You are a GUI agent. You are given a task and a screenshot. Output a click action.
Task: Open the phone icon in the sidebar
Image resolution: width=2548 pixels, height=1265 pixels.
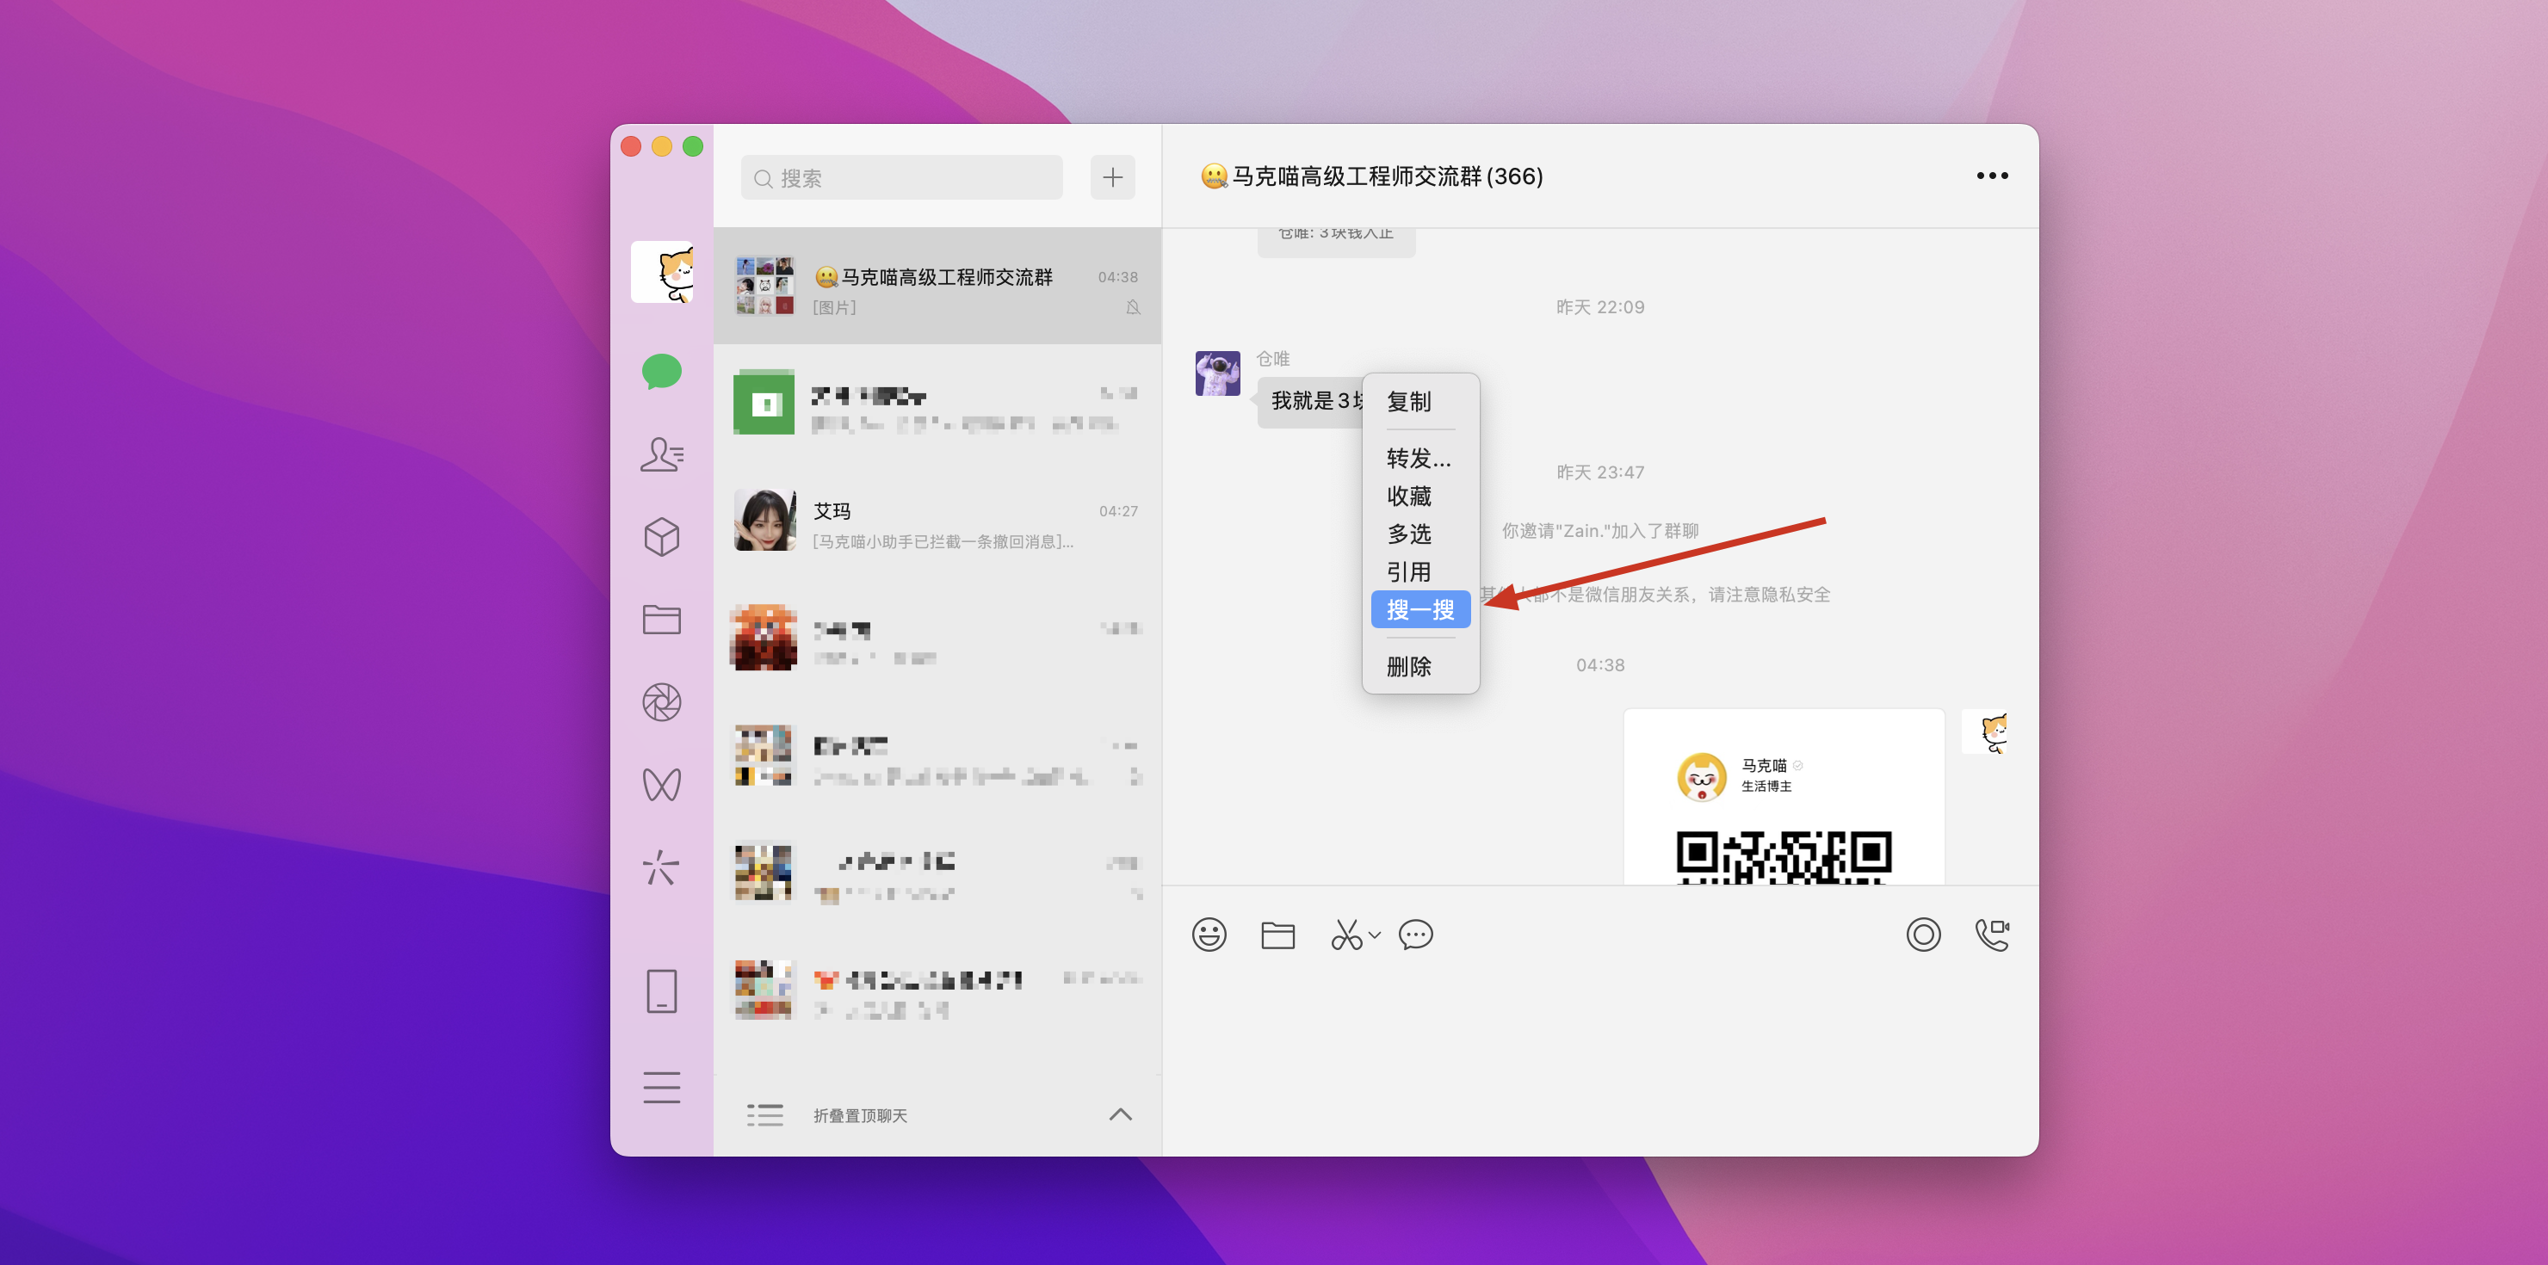[x=661, y=990]
